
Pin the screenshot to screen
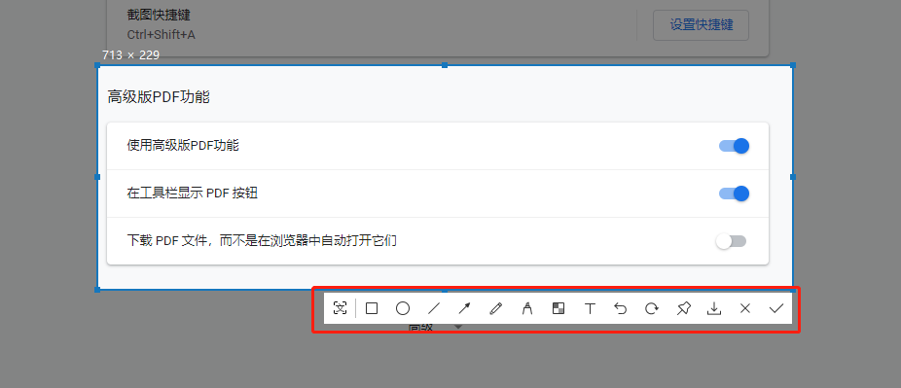pyautogui.click(x=683, y=309)
